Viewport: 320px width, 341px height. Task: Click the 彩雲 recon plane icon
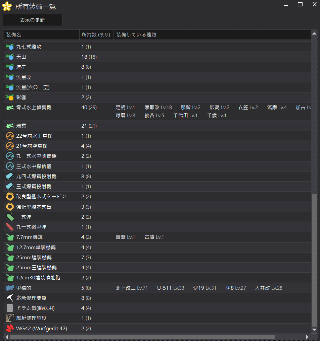pos(10,97)
